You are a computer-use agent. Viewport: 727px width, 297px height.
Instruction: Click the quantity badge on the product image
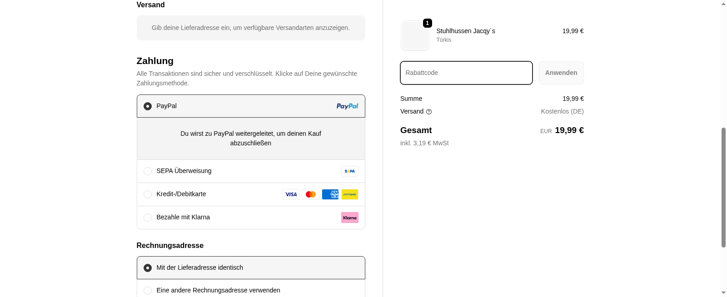427,23
